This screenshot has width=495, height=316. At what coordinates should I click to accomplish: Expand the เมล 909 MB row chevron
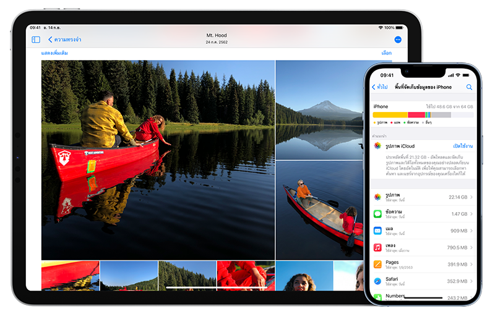pos(471,231)
